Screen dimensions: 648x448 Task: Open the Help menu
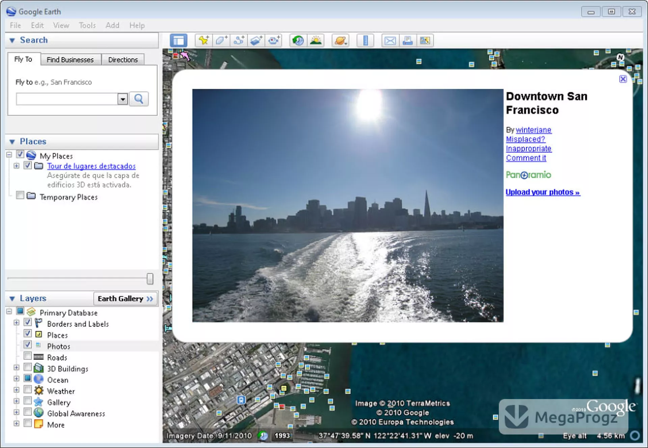tap(137, 25)
